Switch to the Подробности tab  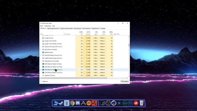pos(95,28)
